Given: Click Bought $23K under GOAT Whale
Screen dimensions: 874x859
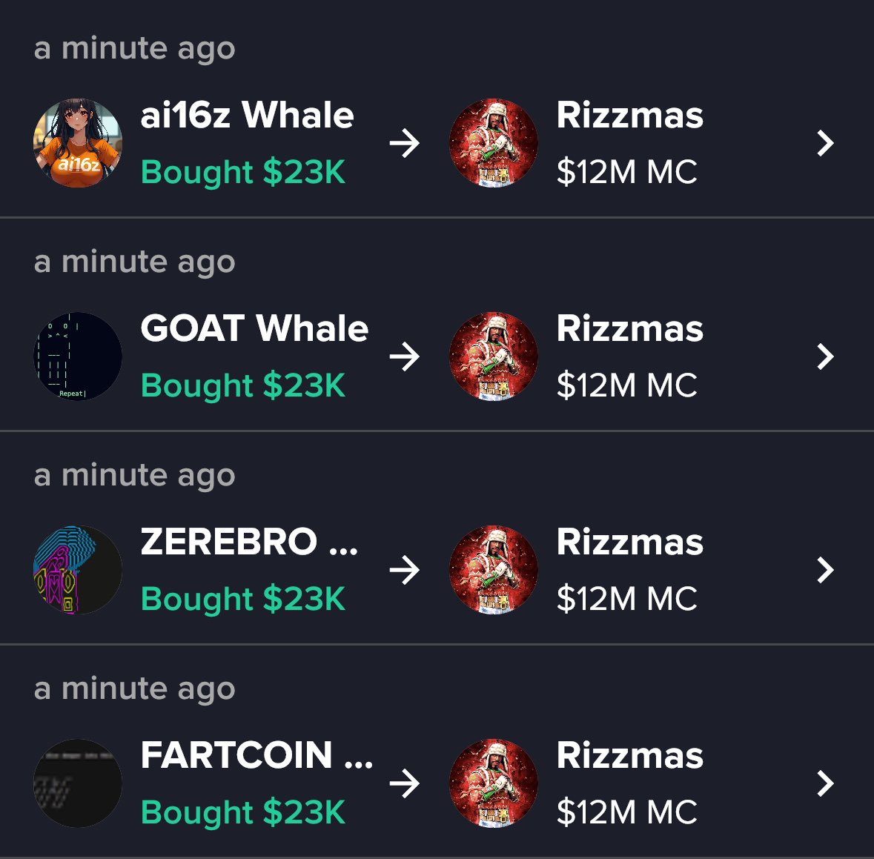Looking at the screenshot, I should 243,385.
